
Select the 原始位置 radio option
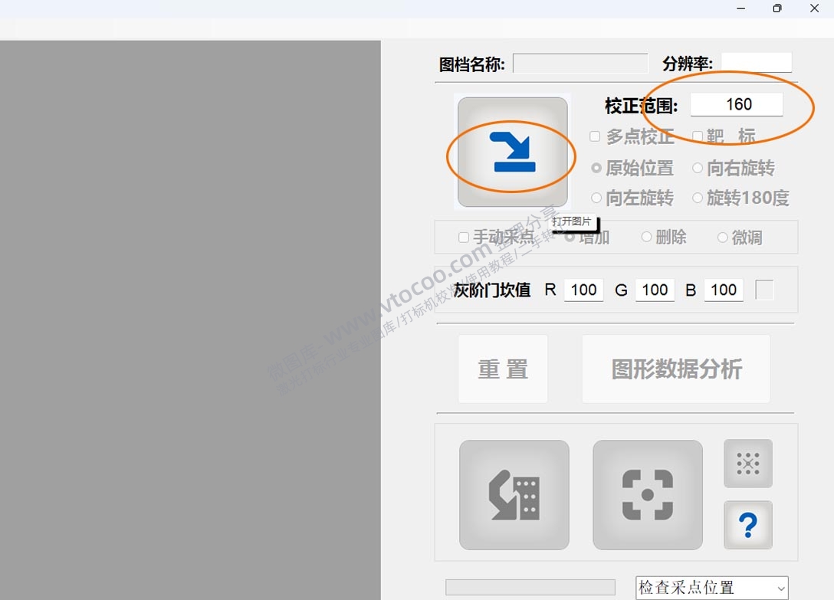(596, 168)
